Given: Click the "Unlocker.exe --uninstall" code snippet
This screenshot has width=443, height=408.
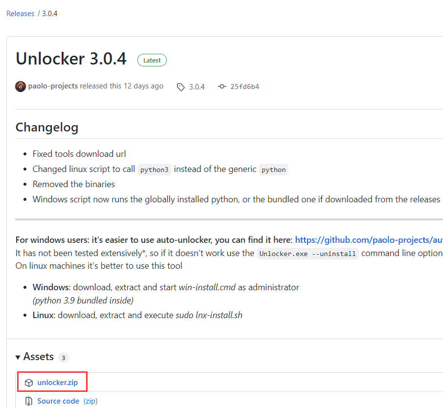Looking at the screenshot, I should pyautogui.click(x=308, y=254).
